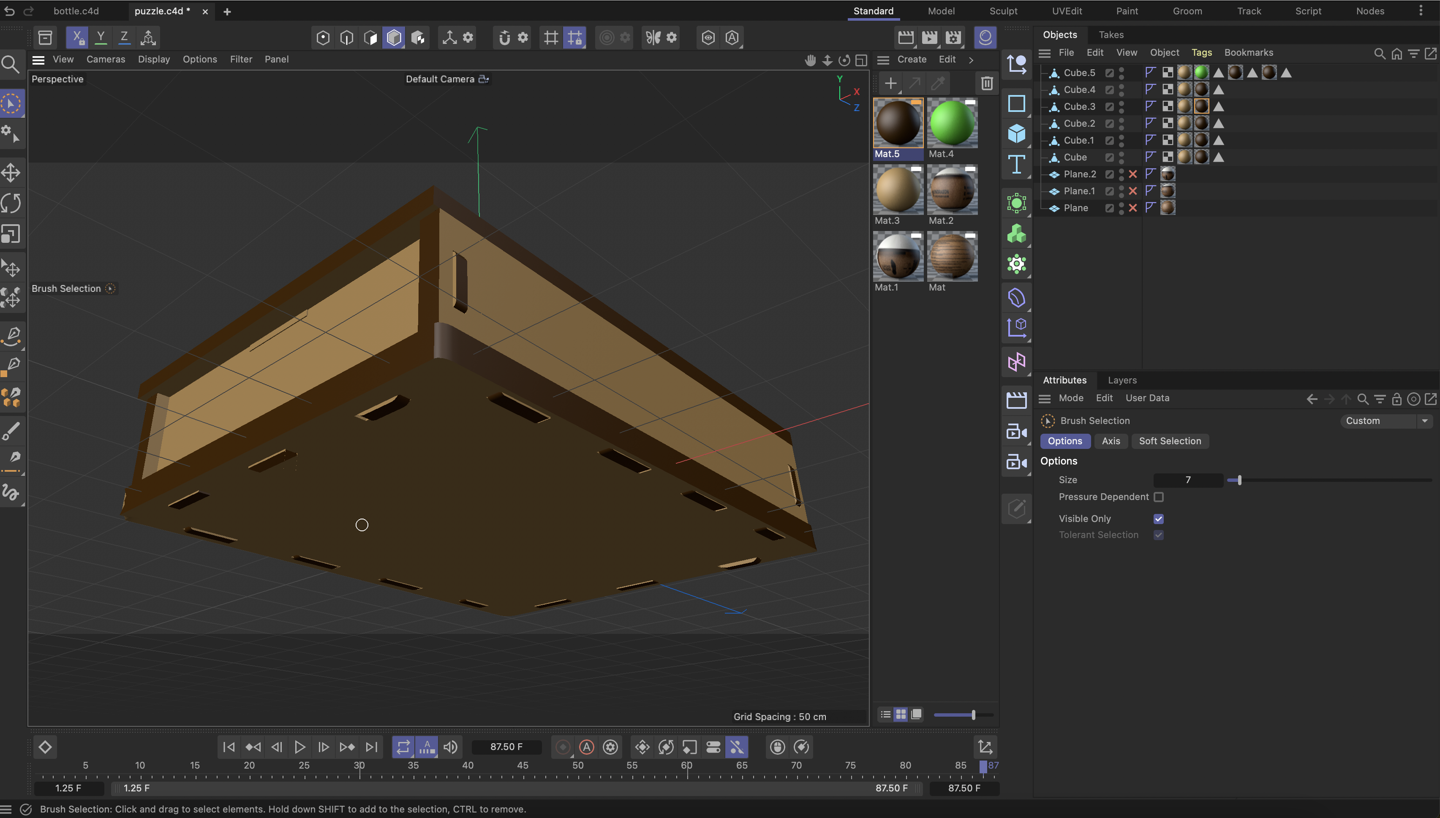The width and height of the screenshot is (1440, 818).
Task: Uncheck Tolerant Selection
Action: tap(1158, 535)
